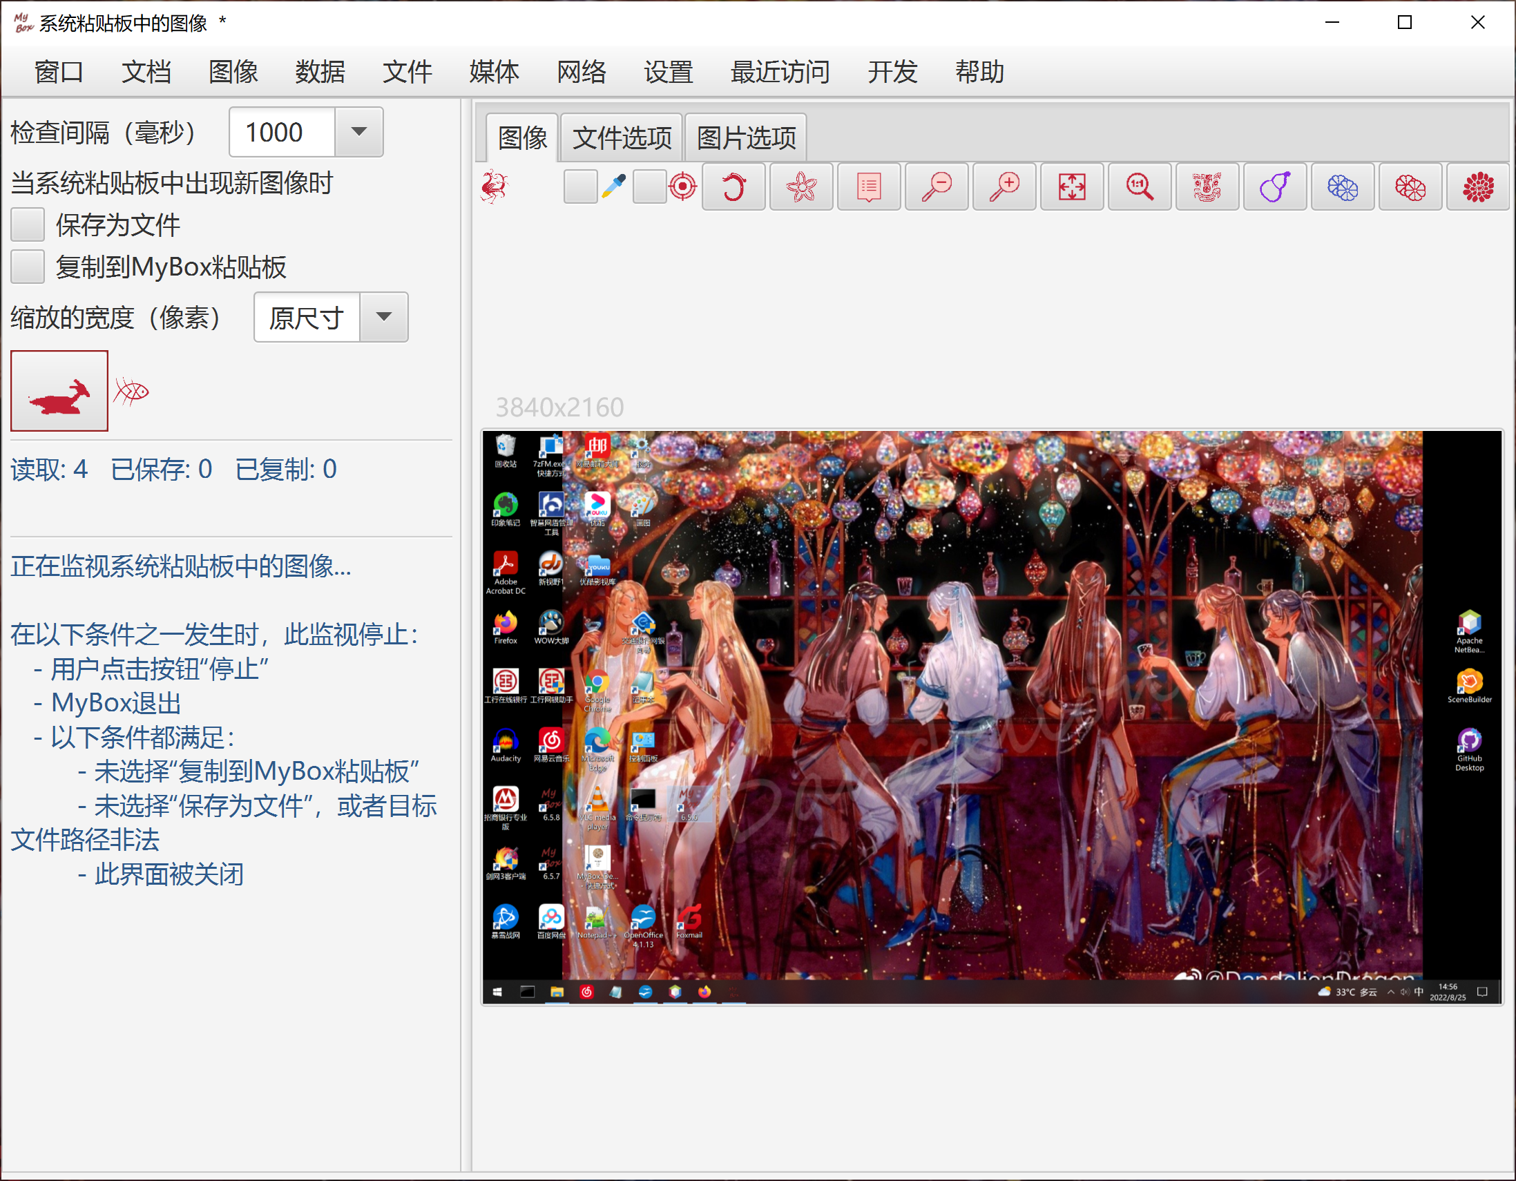Open the 文件 menu

tap(407, 73)
